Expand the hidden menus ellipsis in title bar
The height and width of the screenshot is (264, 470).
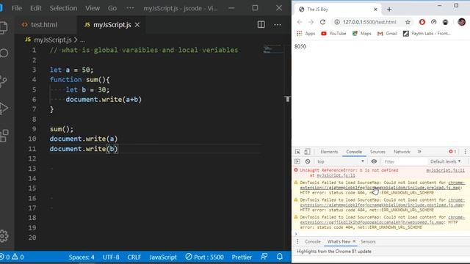tap(130, 8)
